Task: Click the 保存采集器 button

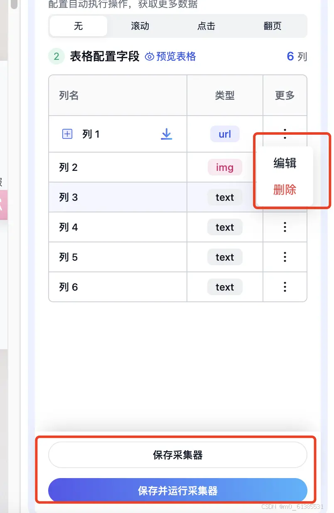Action: coord(177,455)
